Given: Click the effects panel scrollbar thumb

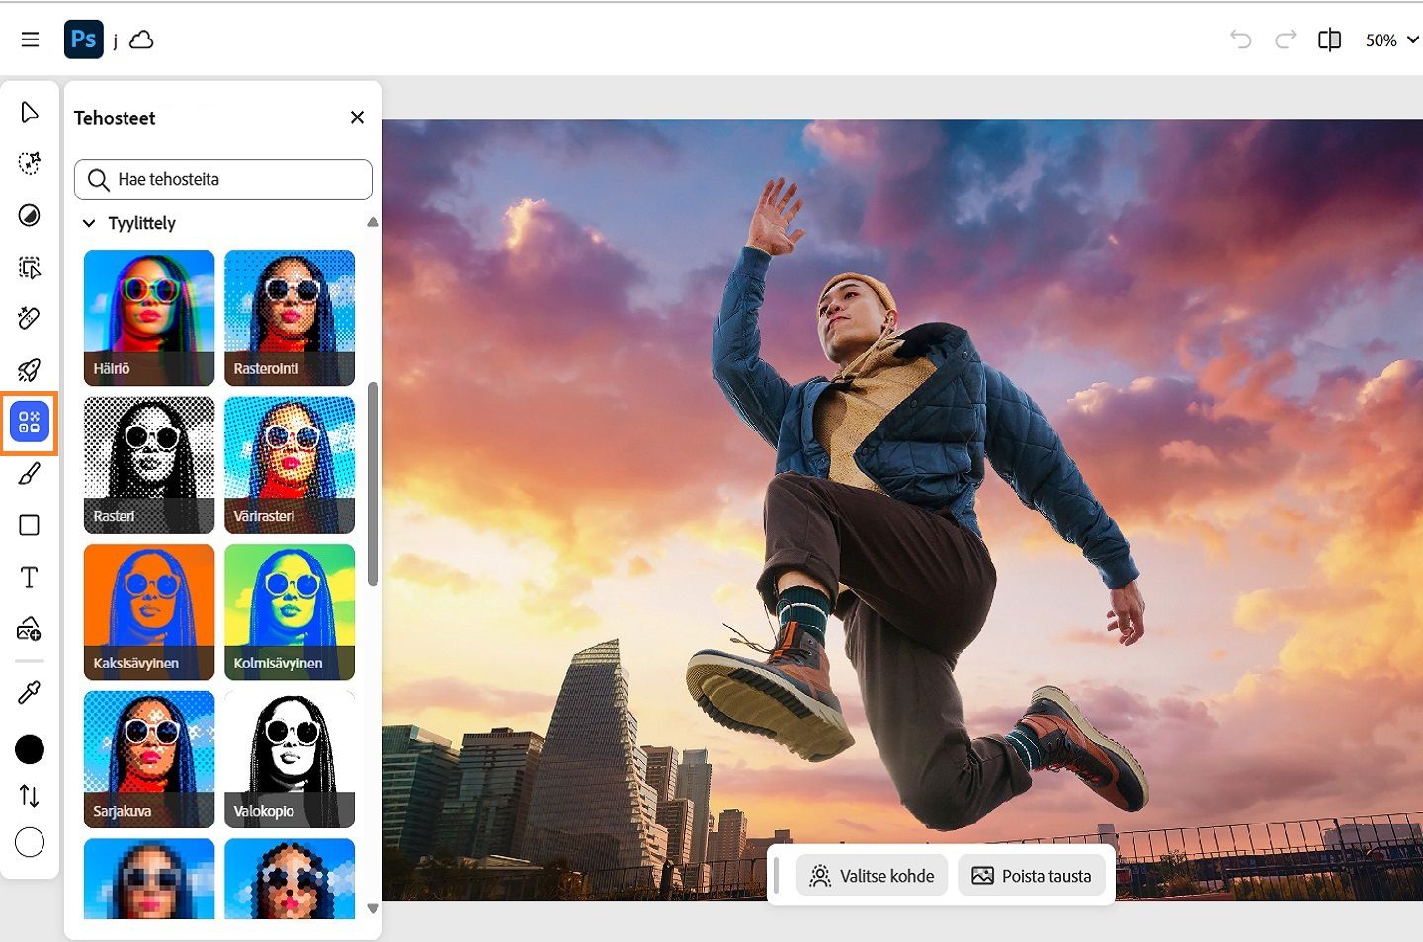Looking at the screenshot, I should point(373,484).
